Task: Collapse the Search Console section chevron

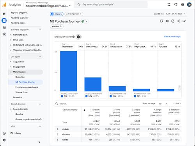Action: (x=40, y=104)
